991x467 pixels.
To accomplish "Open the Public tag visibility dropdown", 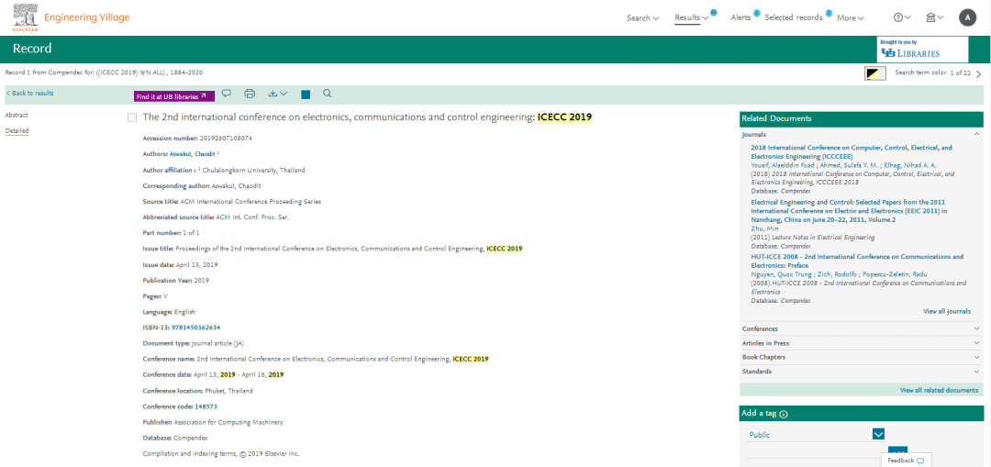I will click(878, 434).
